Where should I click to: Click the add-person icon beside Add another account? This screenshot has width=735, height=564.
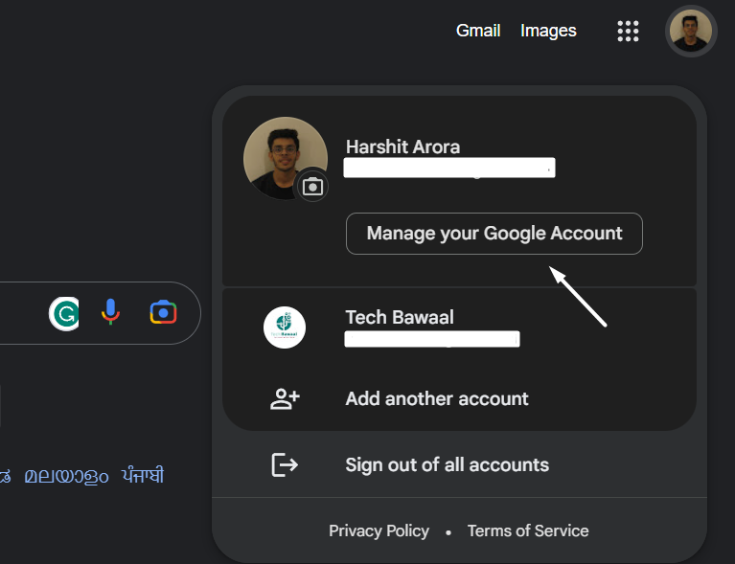(285, 398)
